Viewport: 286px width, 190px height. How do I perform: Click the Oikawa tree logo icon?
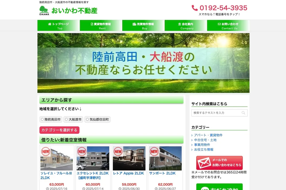tap(44, 11)
